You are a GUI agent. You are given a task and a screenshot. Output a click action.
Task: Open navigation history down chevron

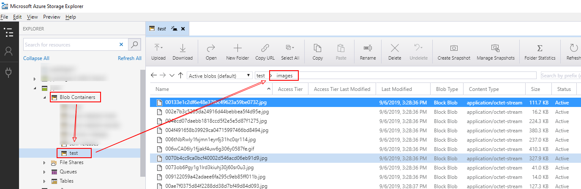[172, 75]
